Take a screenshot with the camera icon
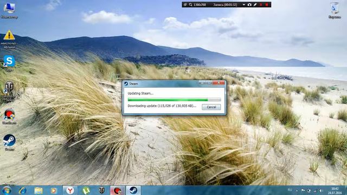Image resolution: width=347 pixels, height=195 pixels. (x=249, y=5)
